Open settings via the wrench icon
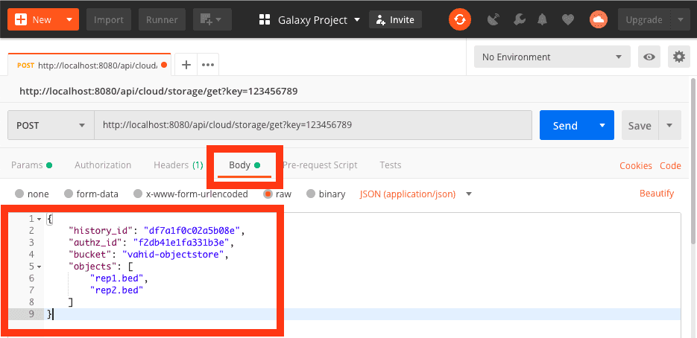697x338 pixels. pyautogui.click(x=520, y=20)
